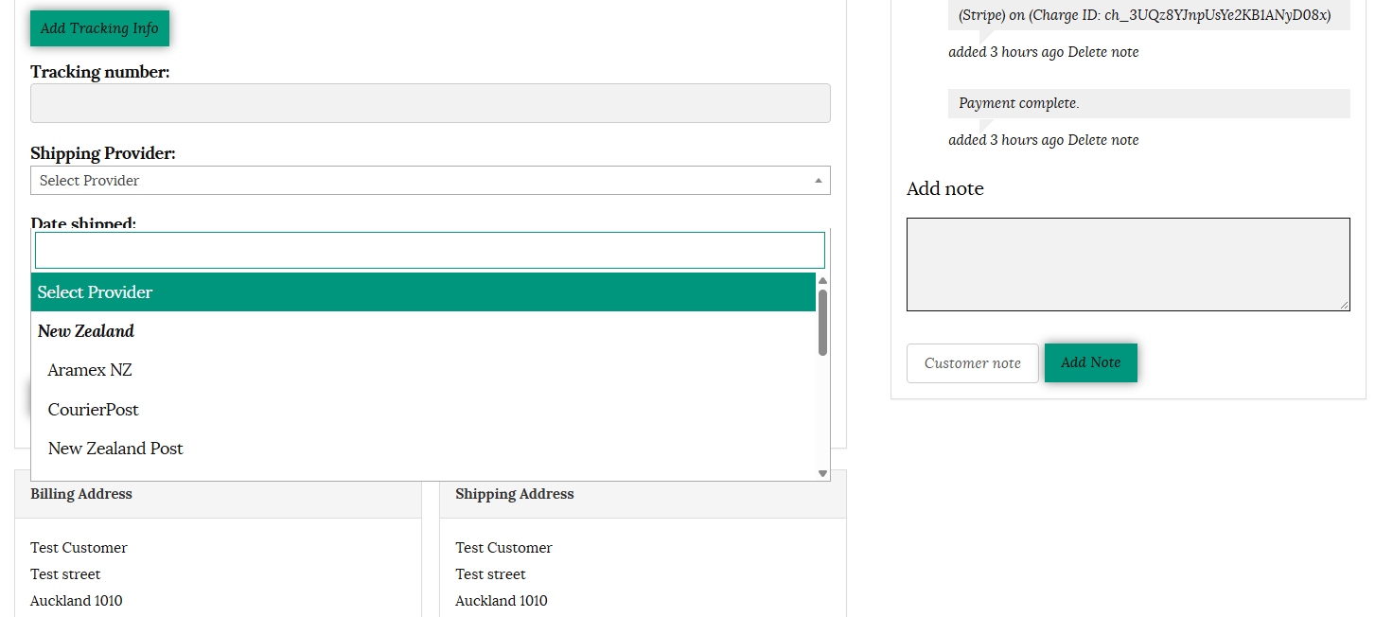Click the Add note heading

click(945, 188)
